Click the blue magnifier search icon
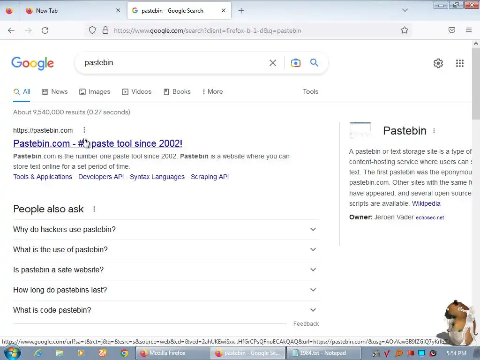 (x=314, y=63)
